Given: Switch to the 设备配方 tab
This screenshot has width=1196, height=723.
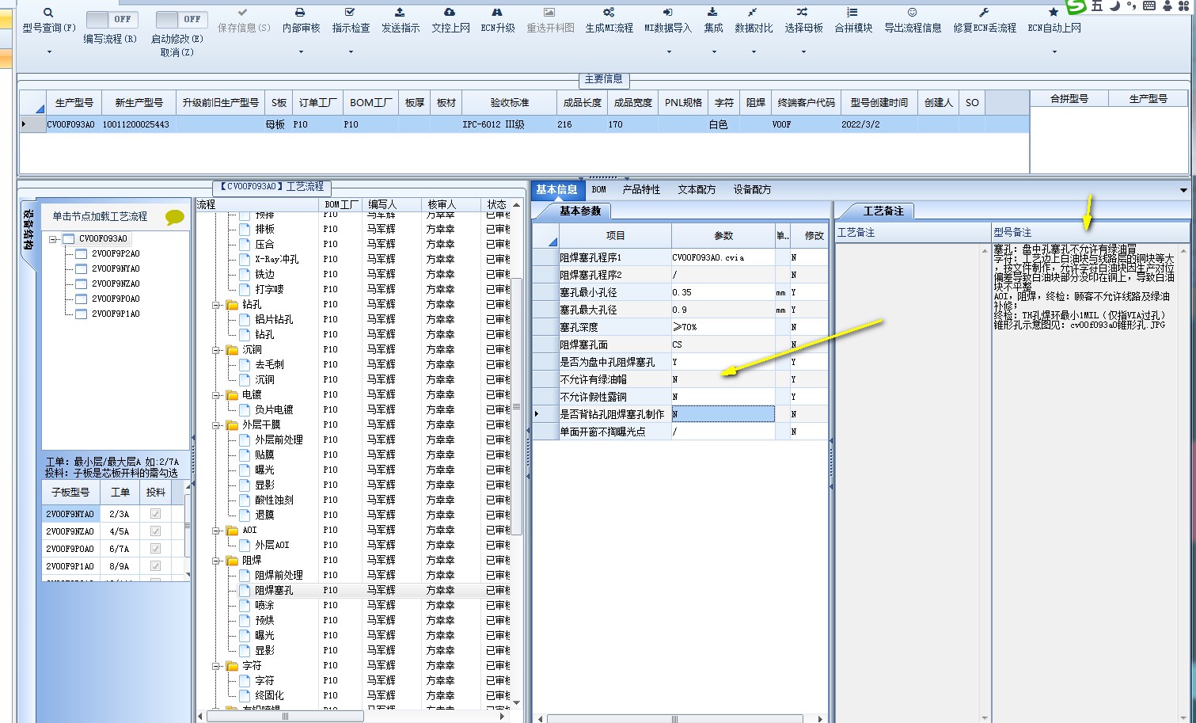Looking at the screenshot, I should [x=752, y=190].
